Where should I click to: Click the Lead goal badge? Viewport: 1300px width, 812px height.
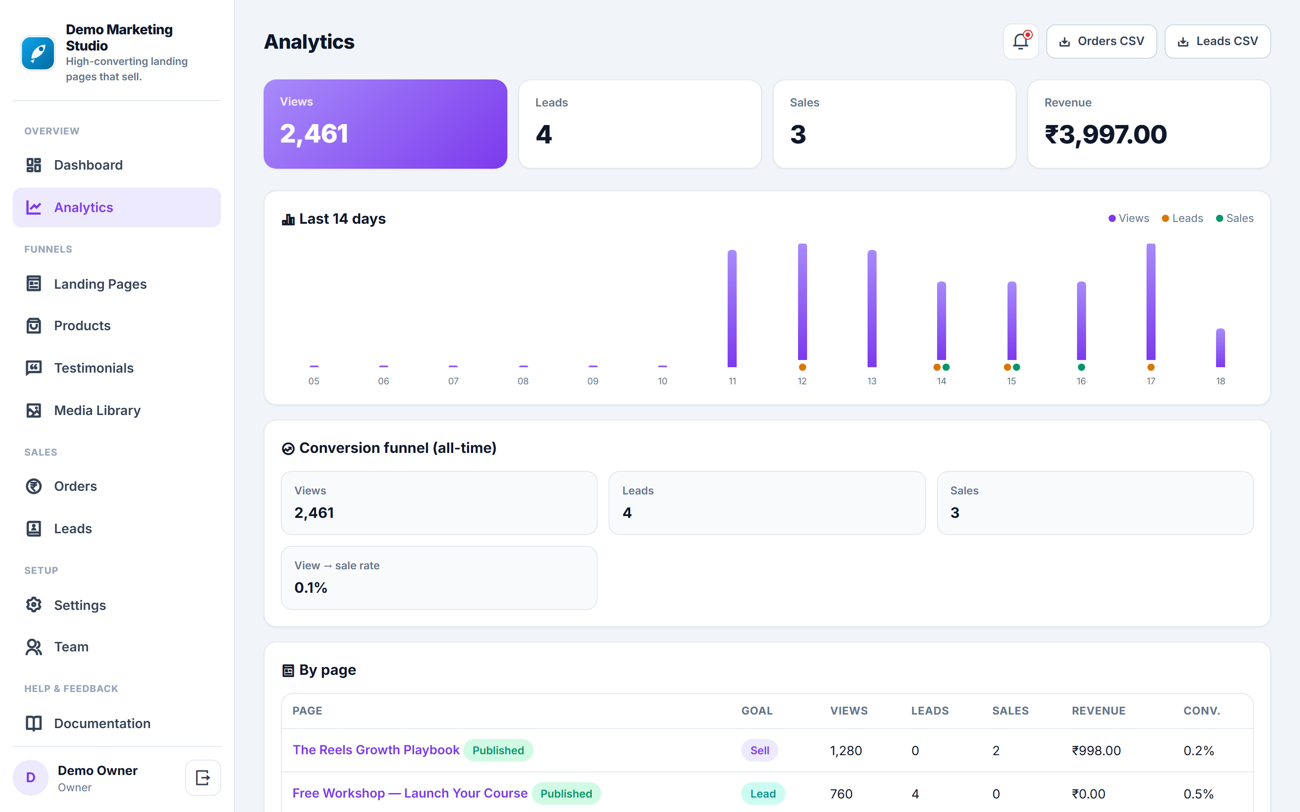point(763,793)
